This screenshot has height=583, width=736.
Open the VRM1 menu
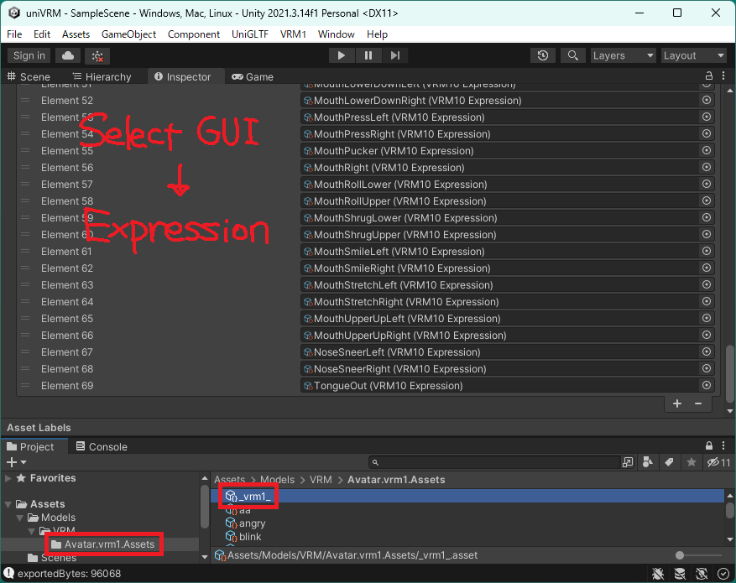[293, 34]
